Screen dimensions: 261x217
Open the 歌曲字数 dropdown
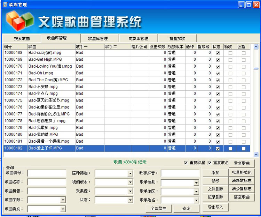[63, 200]
